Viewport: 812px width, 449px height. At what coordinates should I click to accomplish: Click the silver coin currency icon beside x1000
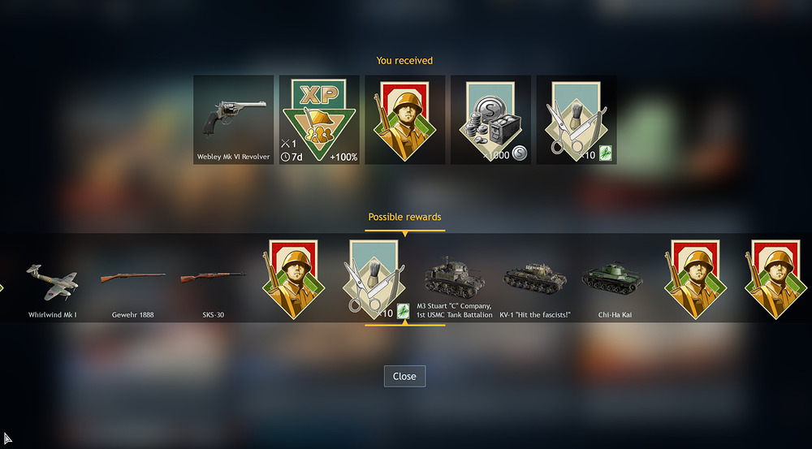tap(520, 153)
